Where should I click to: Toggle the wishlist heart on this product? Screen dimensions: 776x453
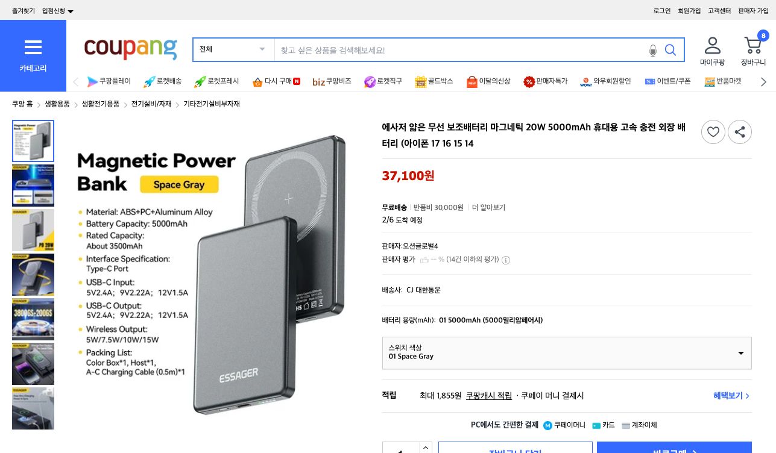coord(713,132)
